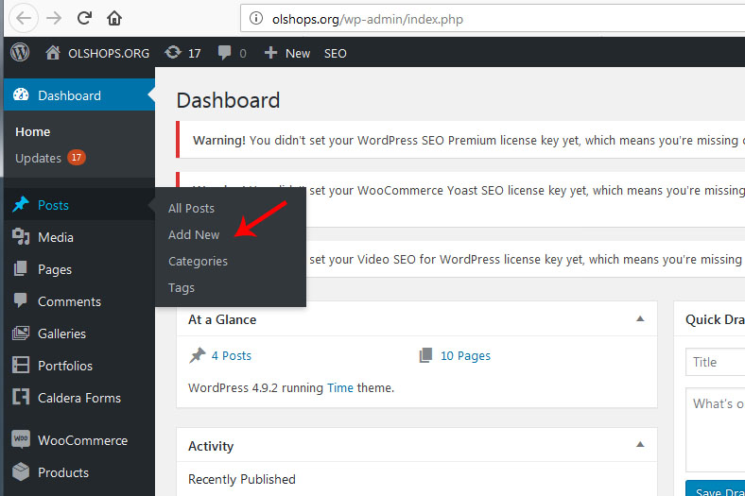Open the Pages menu label
The image size is (745, 496).
(x=55, y=269)
